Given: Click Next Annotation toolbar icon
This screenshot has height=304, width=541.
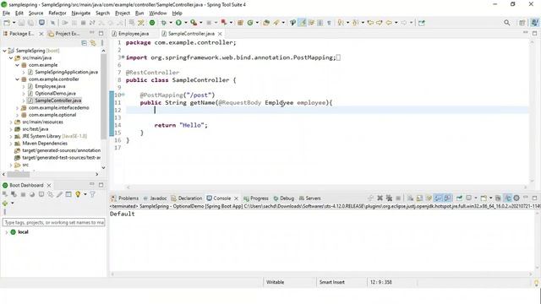Looking at the screenshot, I should tap(341, 23).
